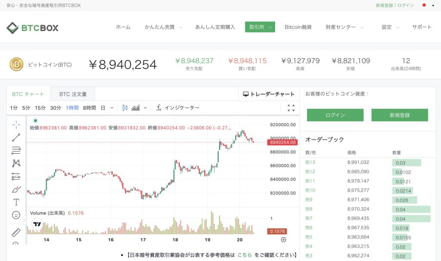The image size is (441, 261).
Task: Switch to the BTC チャート tab
Action: point(28,94)
